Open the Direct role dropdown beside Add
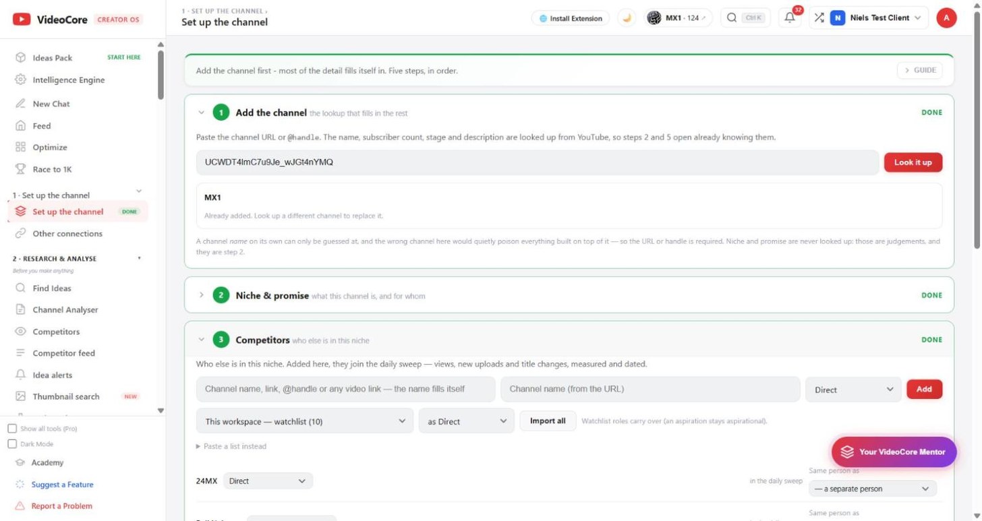The height and width of the screenshot is (521, 982). click(x=853, y=390)
